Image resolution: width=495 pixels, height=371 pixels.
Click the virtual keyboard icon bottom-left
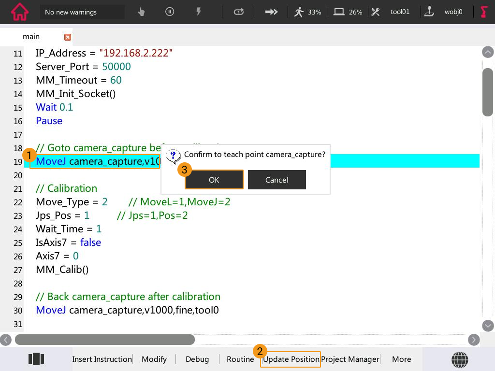coord(36,359)
